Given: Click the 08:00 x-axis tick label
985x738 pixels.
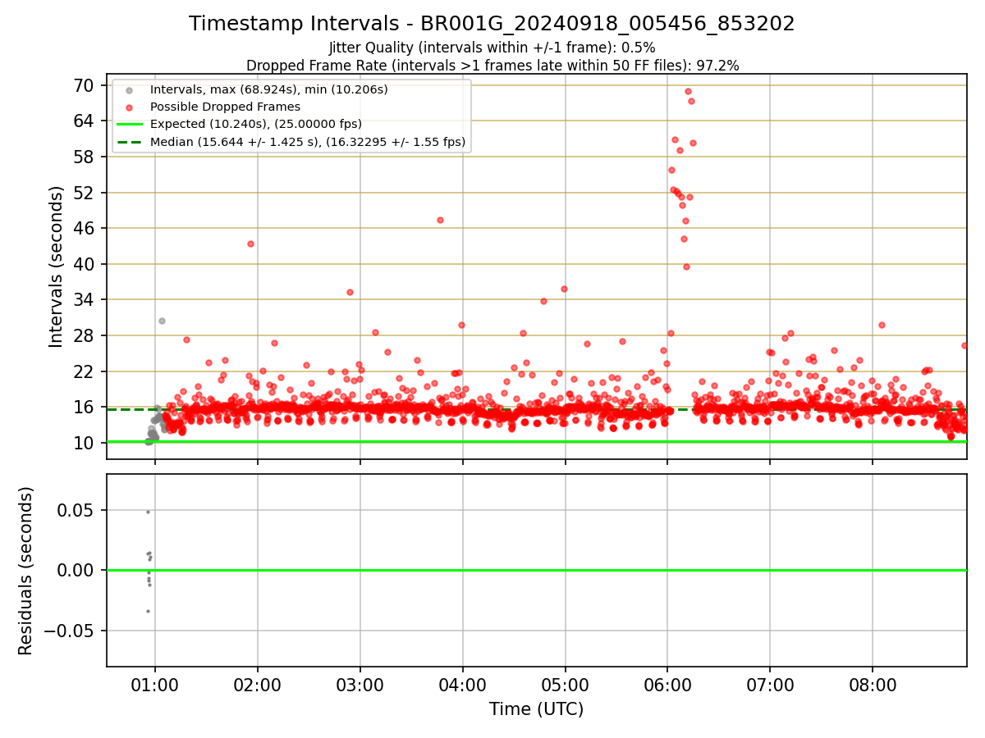Looking at the screenshot, I should 873,684.
